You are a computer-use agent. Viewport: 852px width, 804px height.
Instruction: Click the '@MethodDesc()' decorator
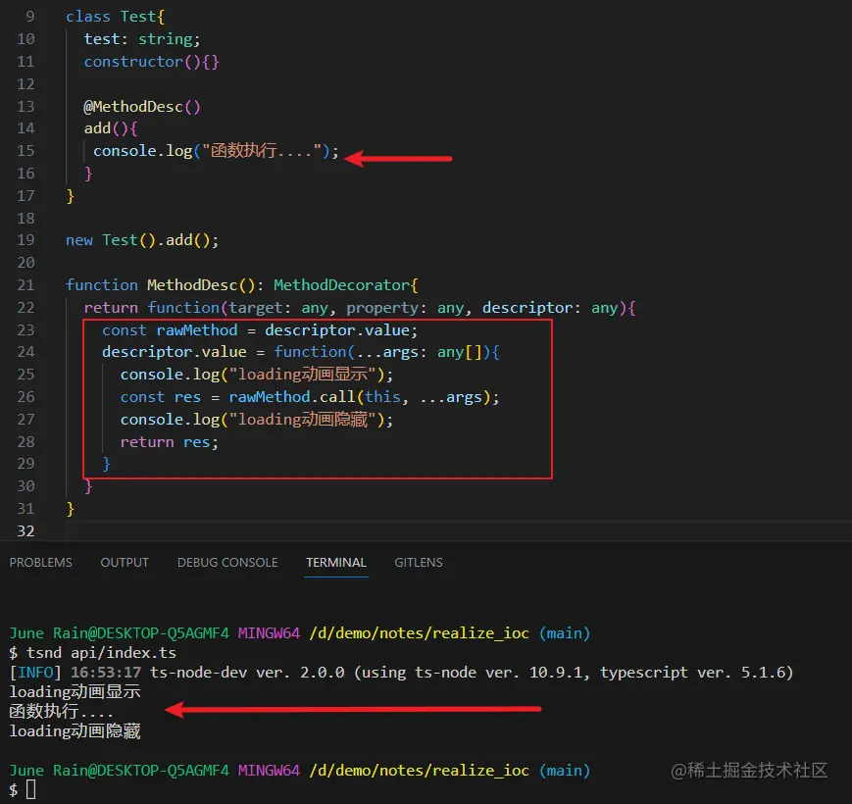pos(142,107)
